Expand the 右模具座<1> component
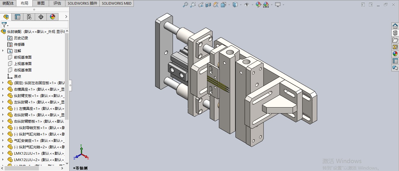Screen dimensions: 399x171 [x=3, y=89]
